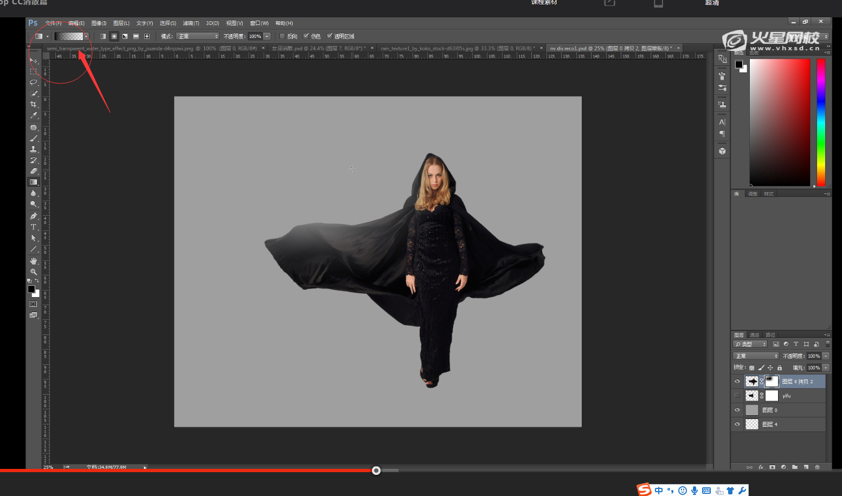Toggle lock transparent pixels icon

[x=751, y=368]
